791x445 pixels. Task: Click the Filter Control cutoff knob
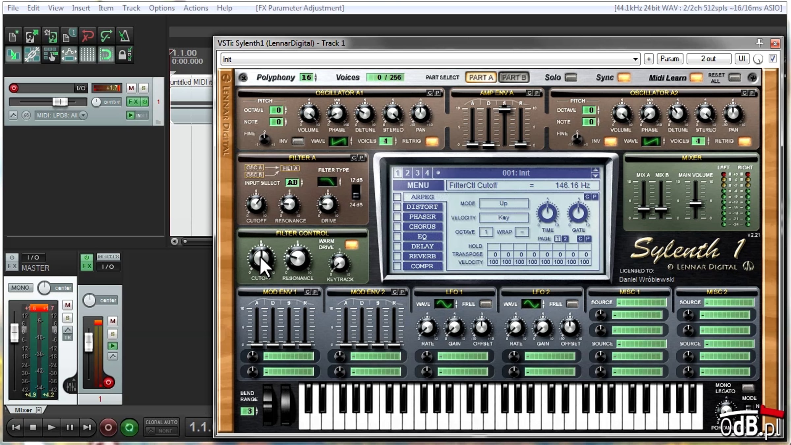[x=261, y=258]
